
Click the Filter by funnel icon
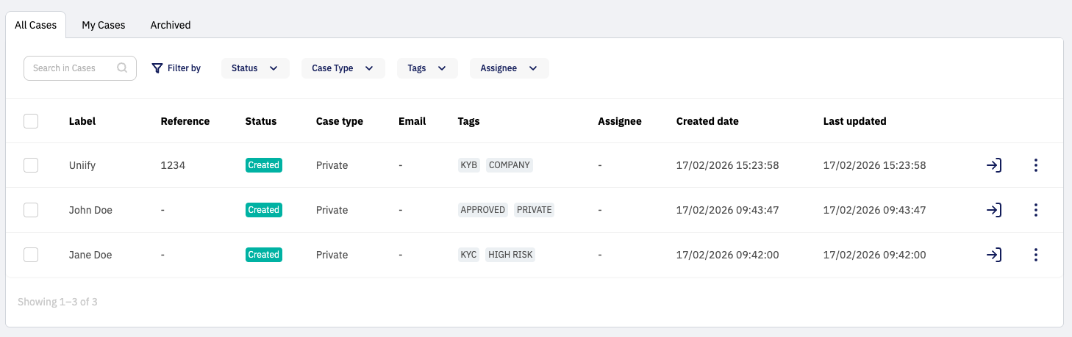(157, 68)
